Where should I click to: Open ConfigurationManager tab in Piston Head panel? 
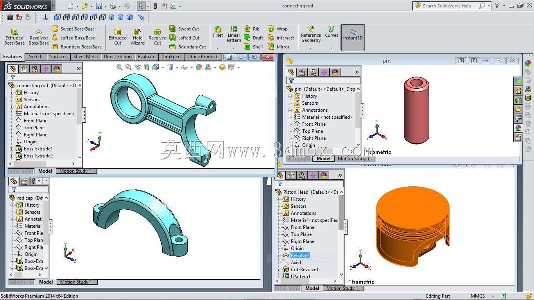click(302, 176)
